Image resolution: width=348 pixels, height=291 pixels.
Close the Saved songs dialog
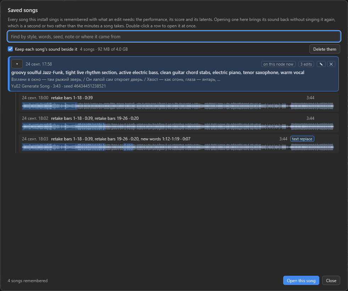coord(331,281)
